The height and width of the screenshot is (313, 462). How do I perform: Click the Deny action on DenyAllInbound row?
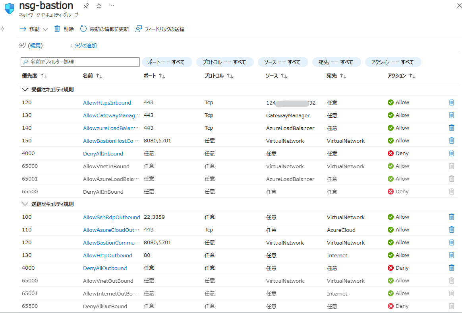(398, 154)
